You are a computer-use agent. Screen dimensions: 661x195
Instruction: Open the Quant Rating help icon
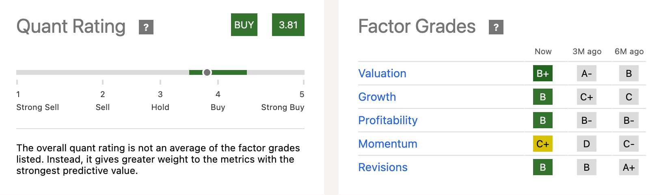point(146,27)
